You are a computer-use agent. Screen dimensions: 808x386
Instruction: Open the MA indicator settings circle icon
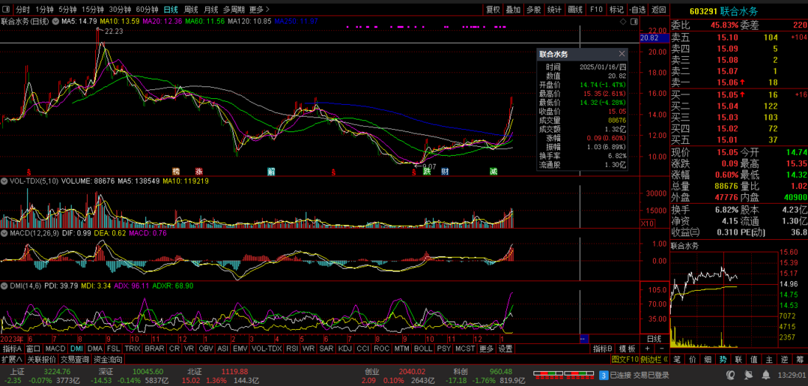(x=55, y=22)
